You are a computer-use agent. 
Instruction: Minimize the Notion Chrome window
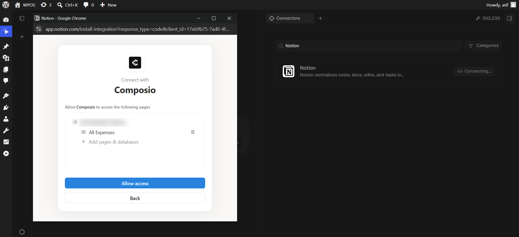click(198, 18)
